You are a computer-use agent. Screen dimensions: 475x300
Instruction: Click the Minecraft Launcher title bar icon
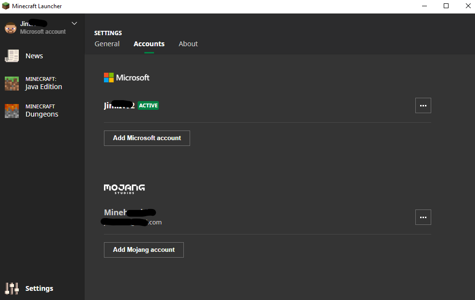click(6, 6)
